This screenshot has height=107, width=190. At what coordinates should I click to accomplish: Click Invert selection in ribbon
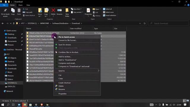tap(110, 15)
